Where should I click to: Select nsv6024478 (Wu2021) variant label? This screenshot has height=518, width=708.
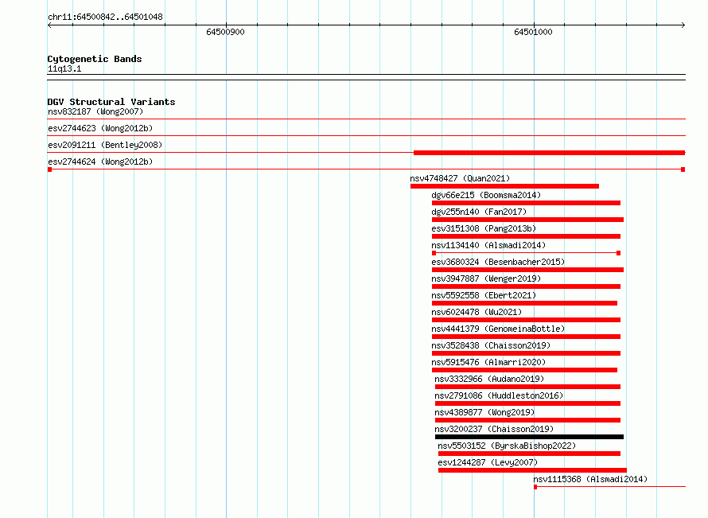tap(477, 312)
